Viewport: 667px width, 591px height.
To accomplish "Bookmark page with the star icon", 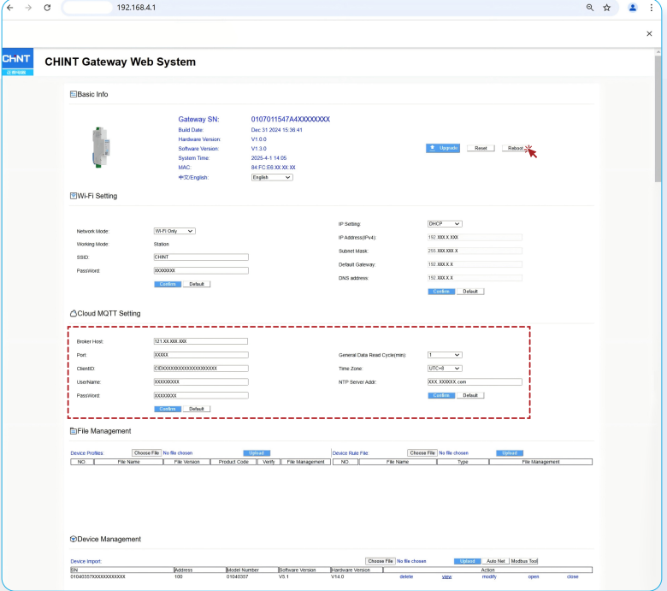I will (x=606, y=8).
